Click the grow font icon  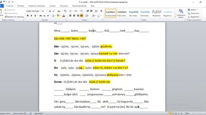click(x=50, y=11)
